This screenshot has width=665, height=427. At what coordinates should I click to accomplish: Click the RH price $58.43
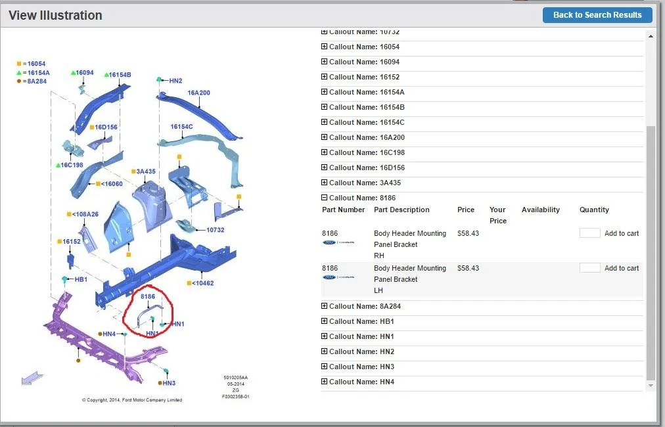468,233
